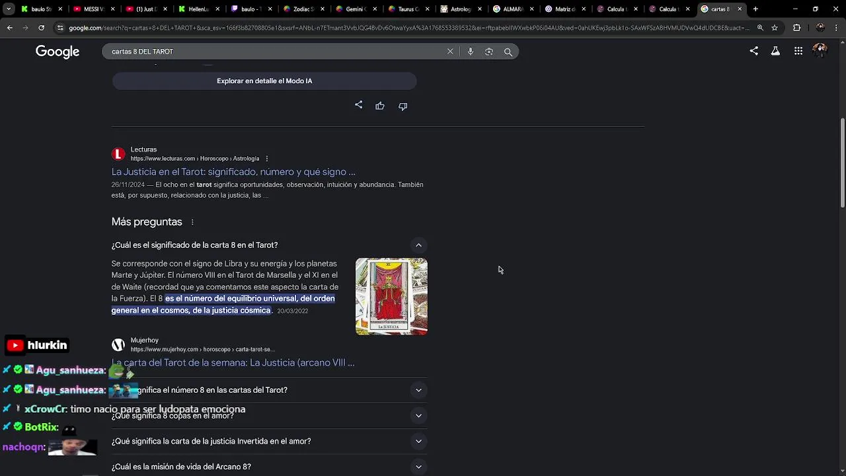The height and width of the screenshot is (476, 846).
Task: Switch to the HellenLu tab
Action: click(198, 9)
